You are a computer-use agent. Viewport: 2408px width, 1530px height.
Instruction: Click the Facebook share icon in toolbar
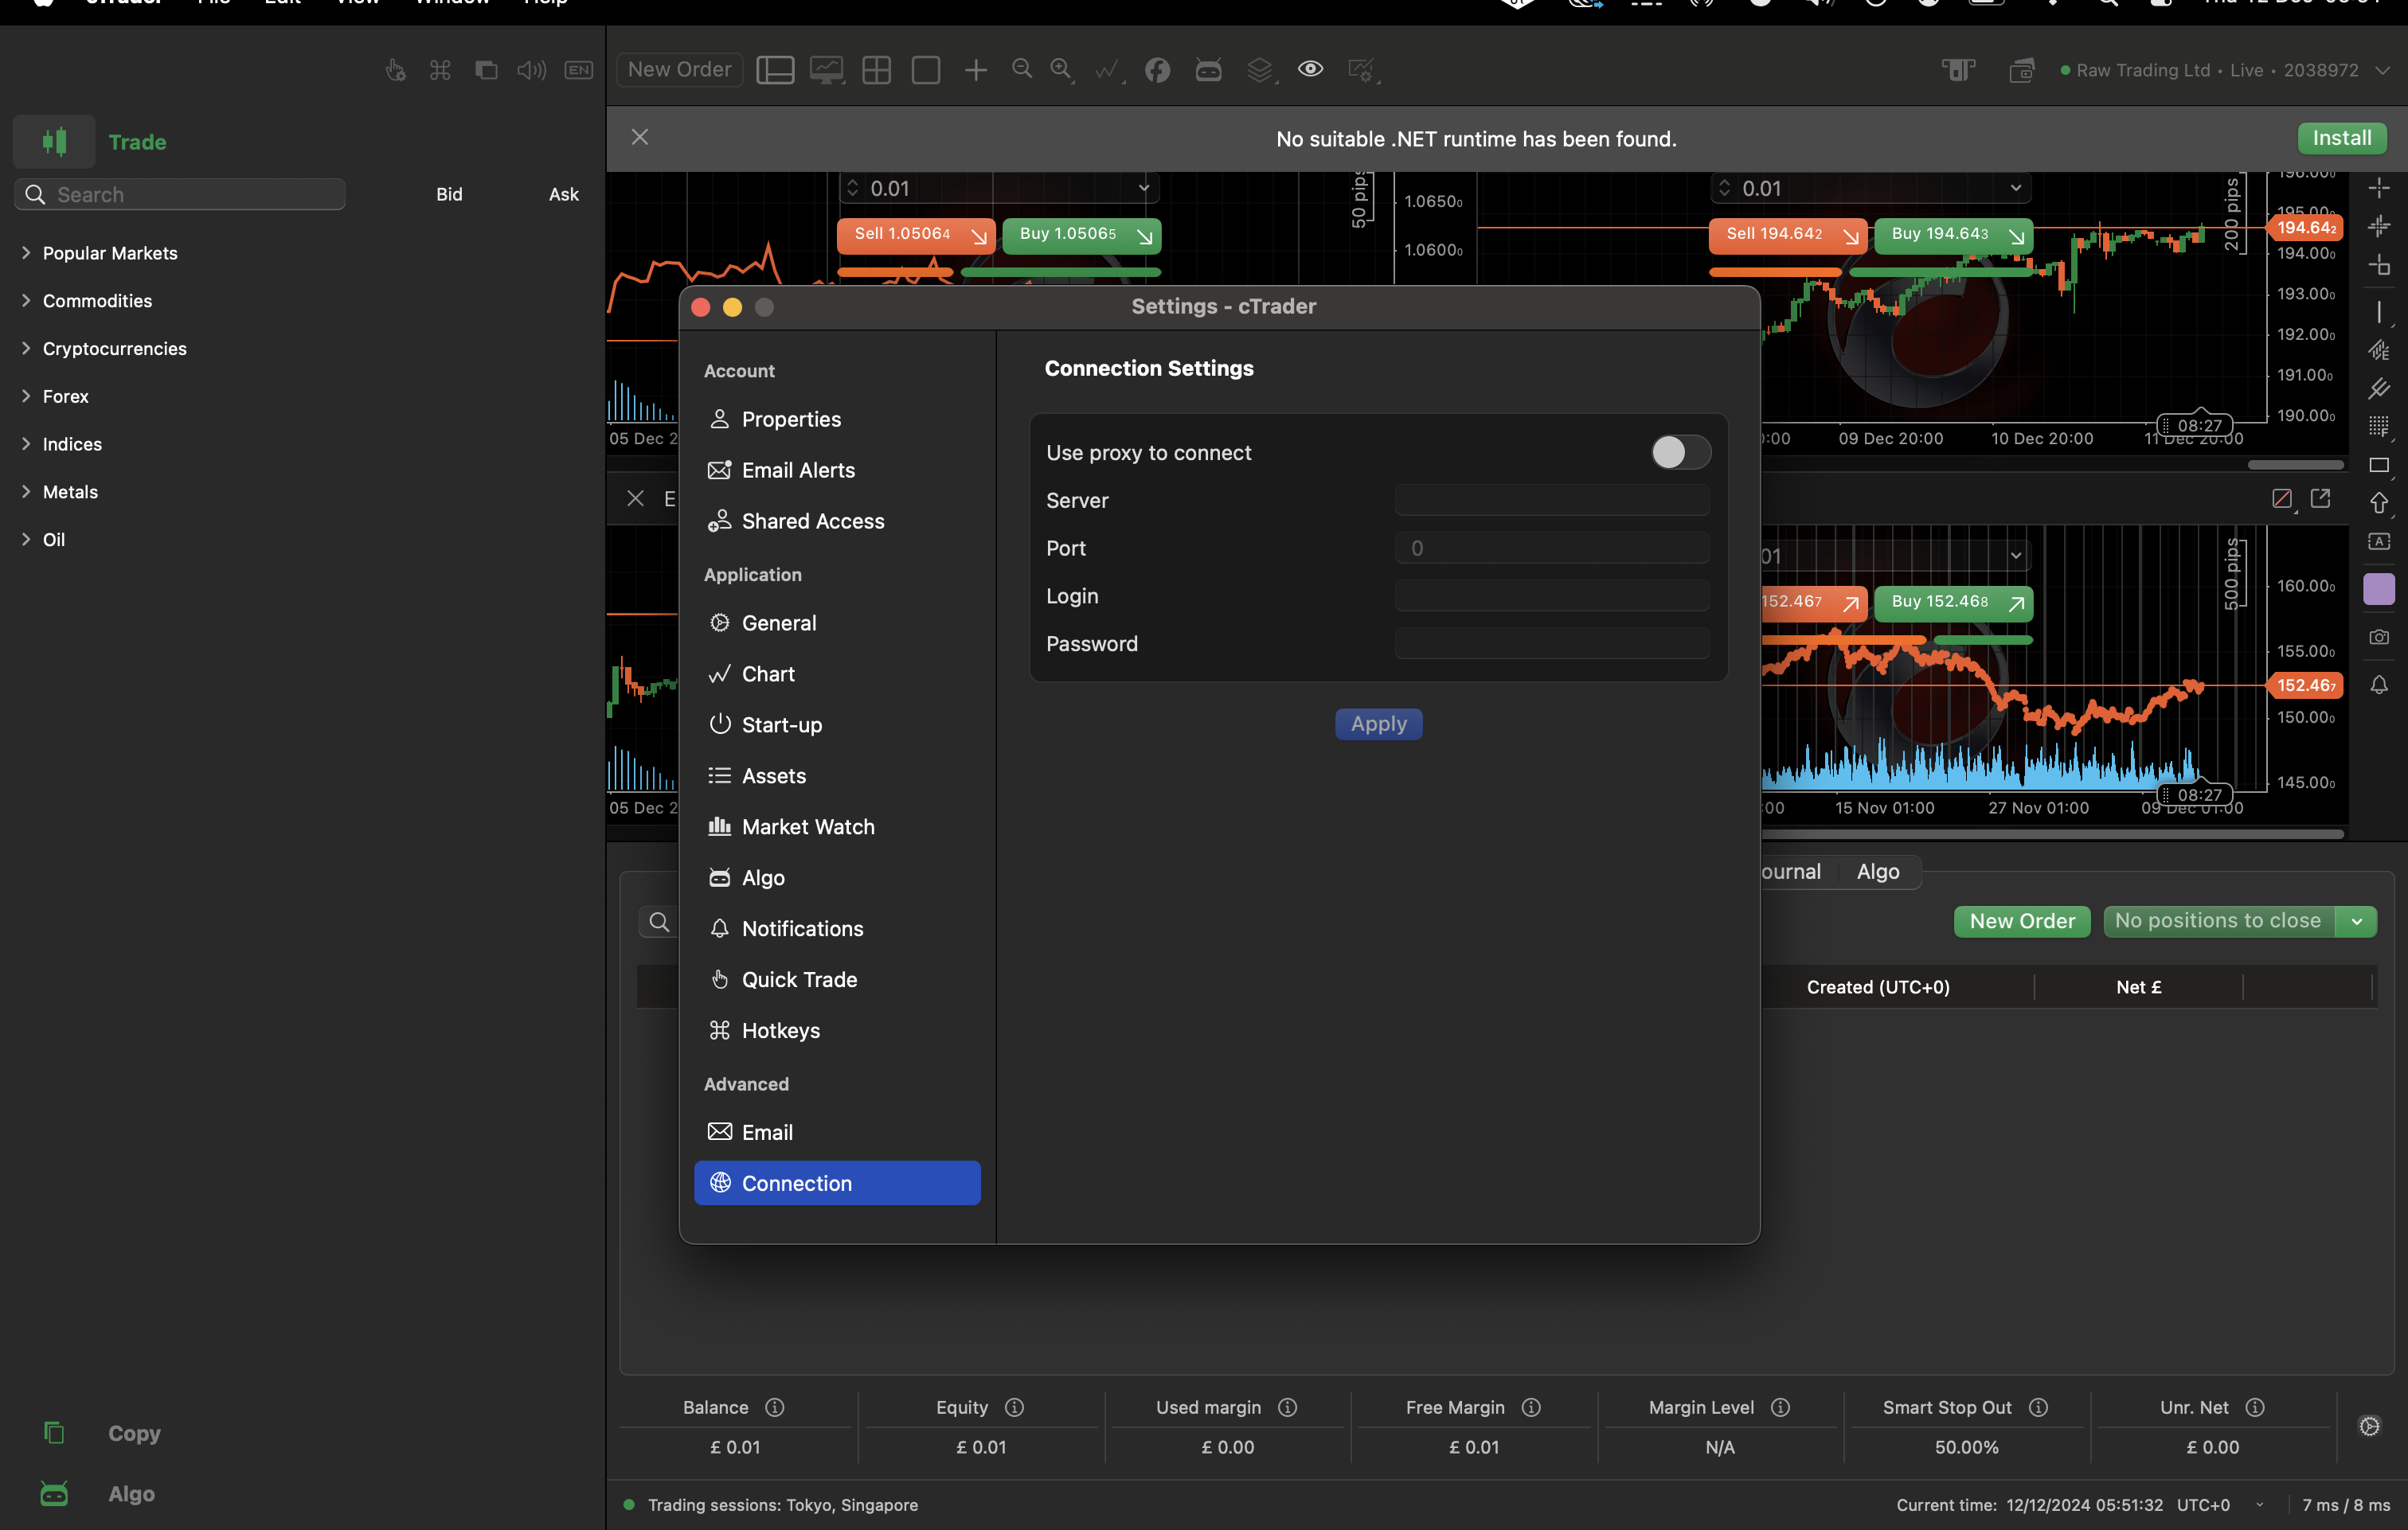tap(1157, 70)
